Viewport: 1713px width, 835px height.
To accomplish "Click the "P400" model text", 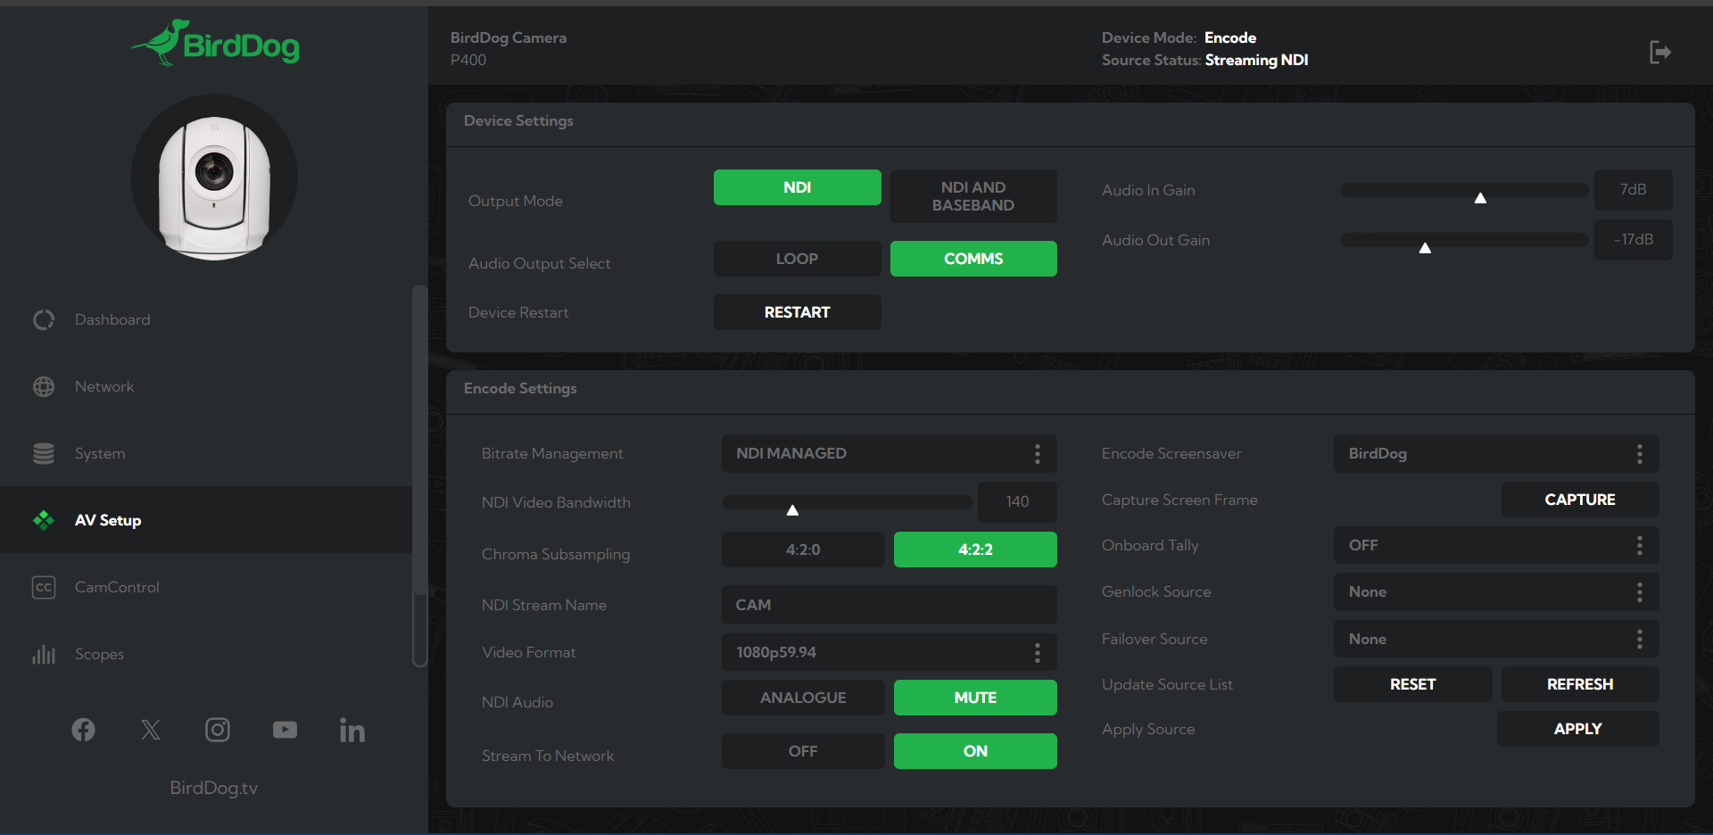I will (x=468, y=60).
